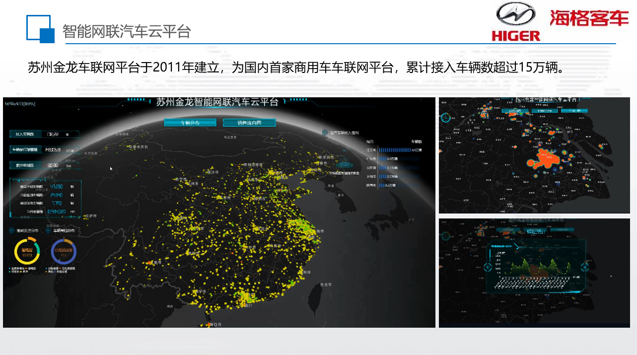The height and width of the screenshot is (355, 637).
Task: Click the Higer logo emblem
Action: (516, 14)
